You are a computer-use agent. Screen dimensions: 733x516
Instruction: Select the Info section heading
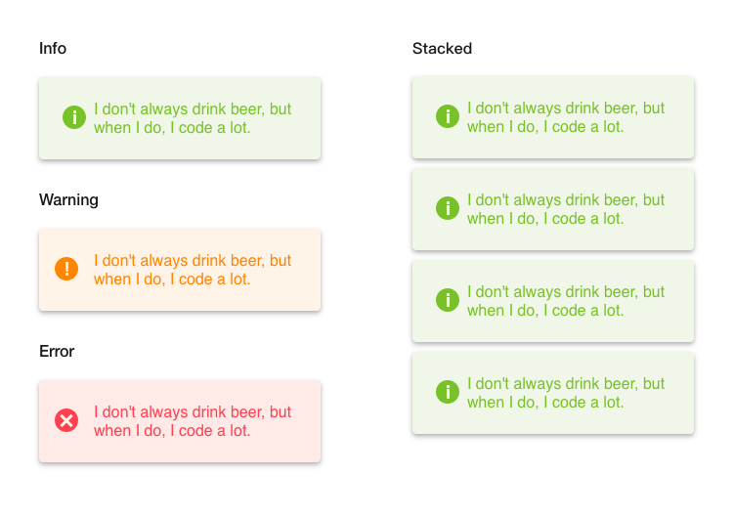[53, 48]
